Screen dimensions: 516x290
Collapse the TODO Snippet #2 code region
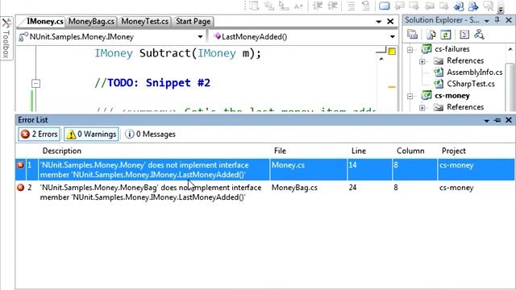click(x=35, y=83)
